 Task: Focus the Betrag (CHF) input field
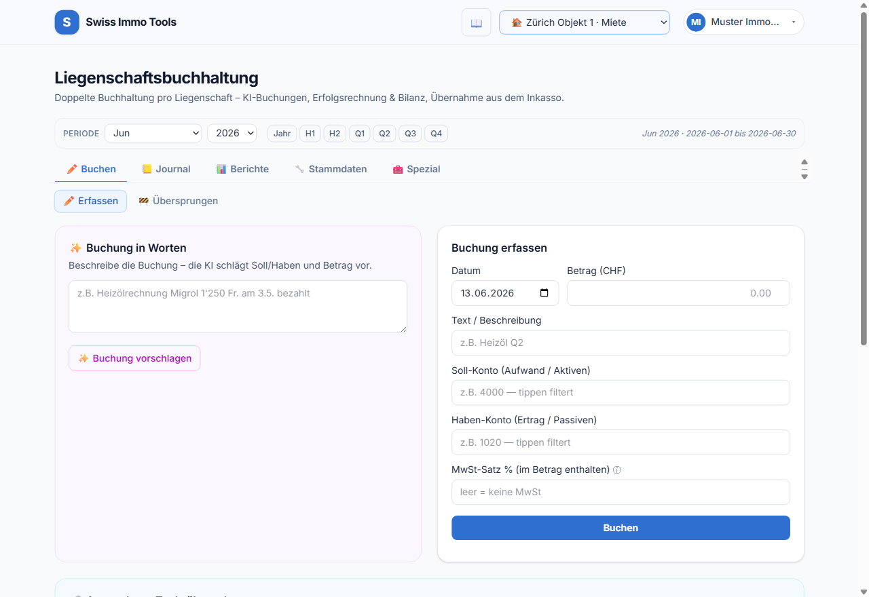click(x=678, y=293)
